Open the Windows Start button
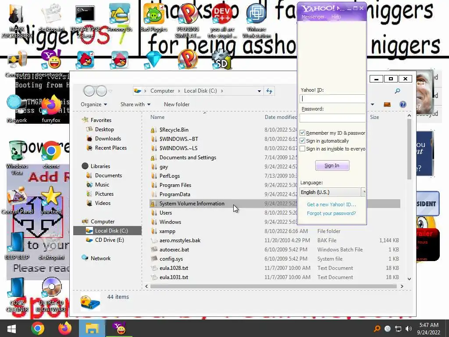 [11, 328]
